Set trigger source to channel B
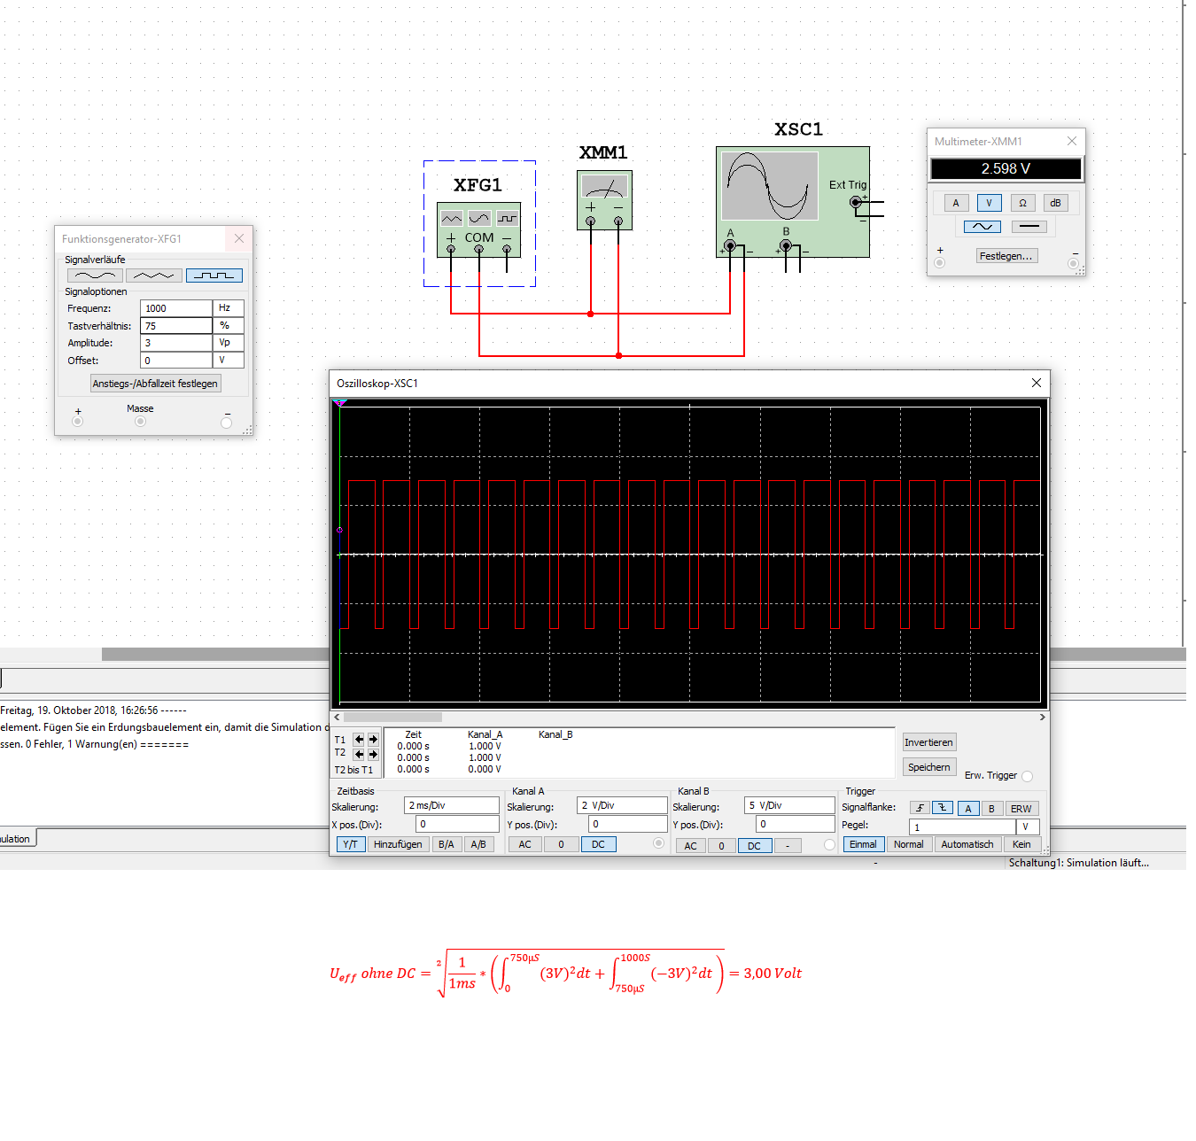 point(992,808)
